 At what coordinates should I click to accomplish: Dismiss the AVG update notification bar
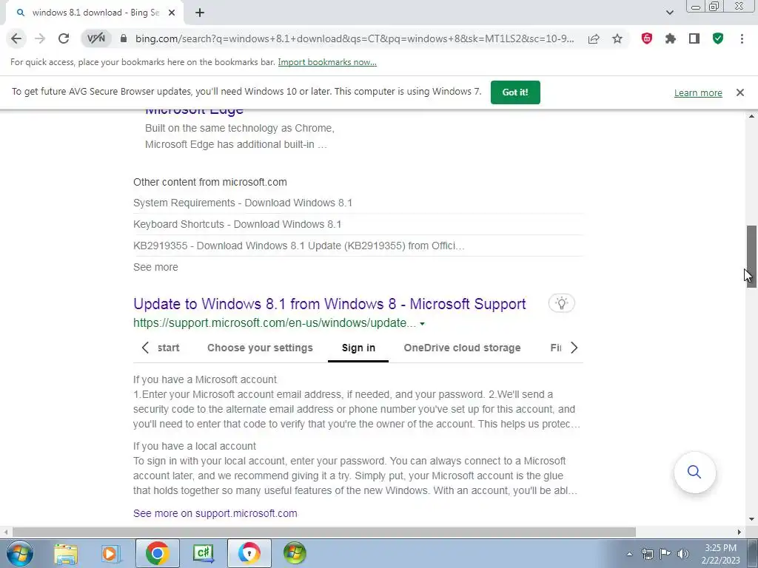(740, 92)
